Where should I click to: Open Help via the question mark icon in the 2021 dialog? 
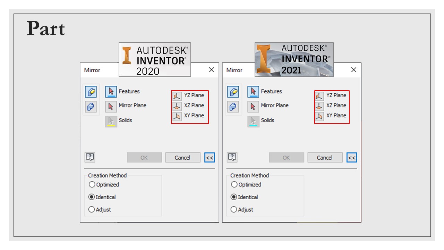pyautogui.click(x=232, y=157)
